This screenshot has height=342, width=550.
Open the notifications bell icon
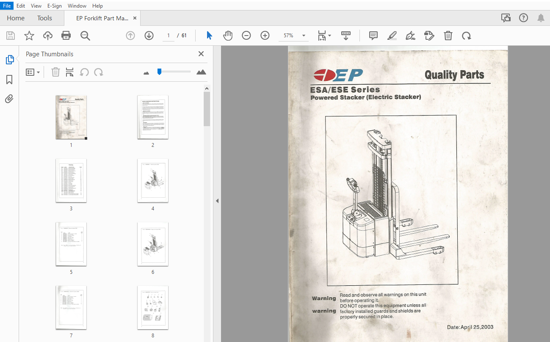click(x=541, y=18)
